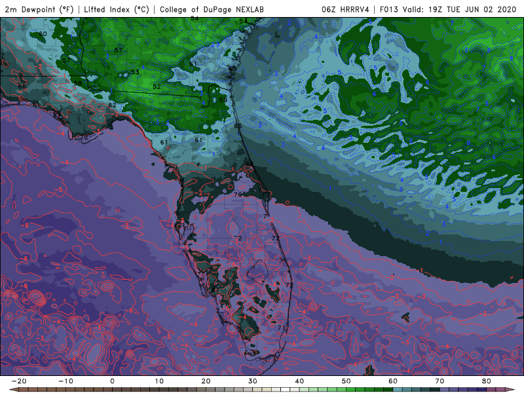Click the dewpoint value 59 on the map
Image resolution: width=524 pixels, height=393 pixels.
223,100
